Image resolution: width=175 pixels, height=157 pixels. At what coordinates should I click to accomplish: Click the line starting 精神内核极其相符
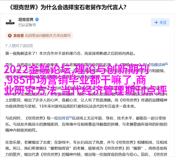pyautogui.click(x=21, y=130)
